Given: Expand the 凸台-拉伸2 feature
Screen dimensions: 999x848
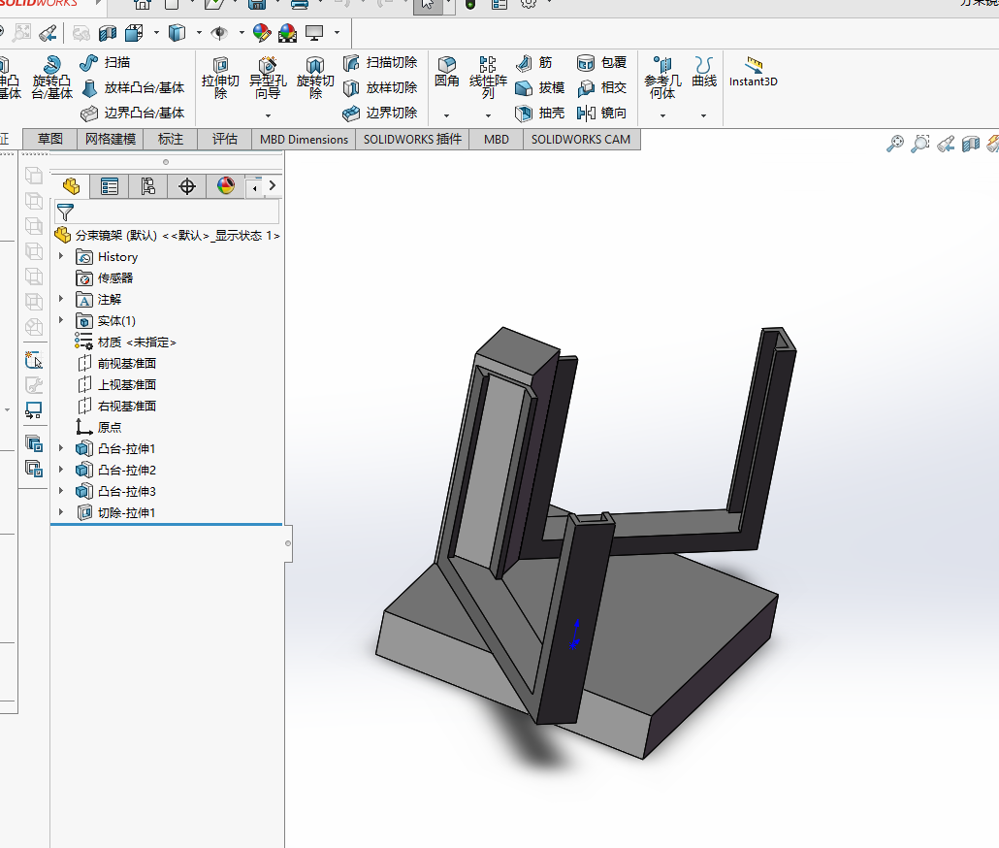Looking at the screenshot, I should [61, 470].
